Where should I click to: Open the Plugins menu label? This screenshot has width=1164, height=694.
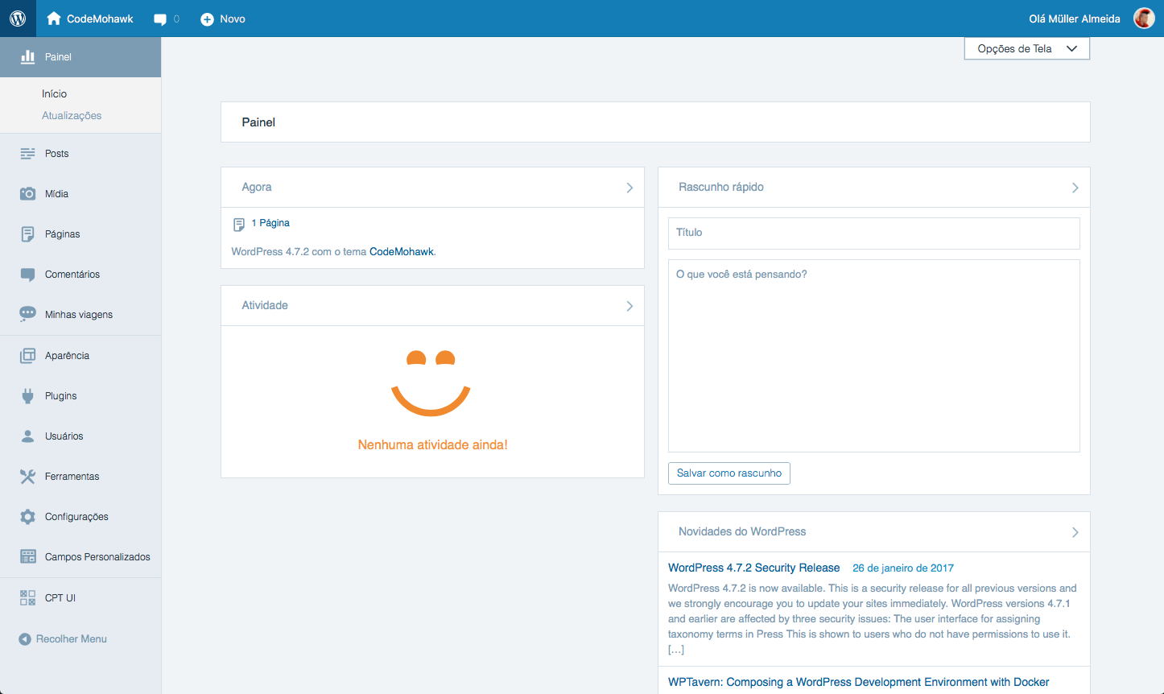60,396
